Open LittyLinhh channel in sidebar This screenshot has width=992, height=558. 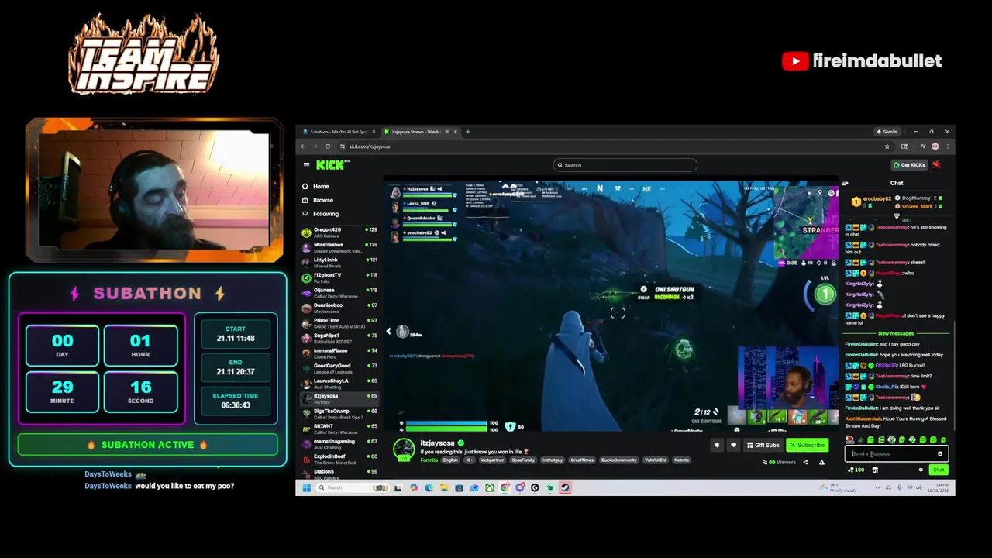click(x=339, y=263)
